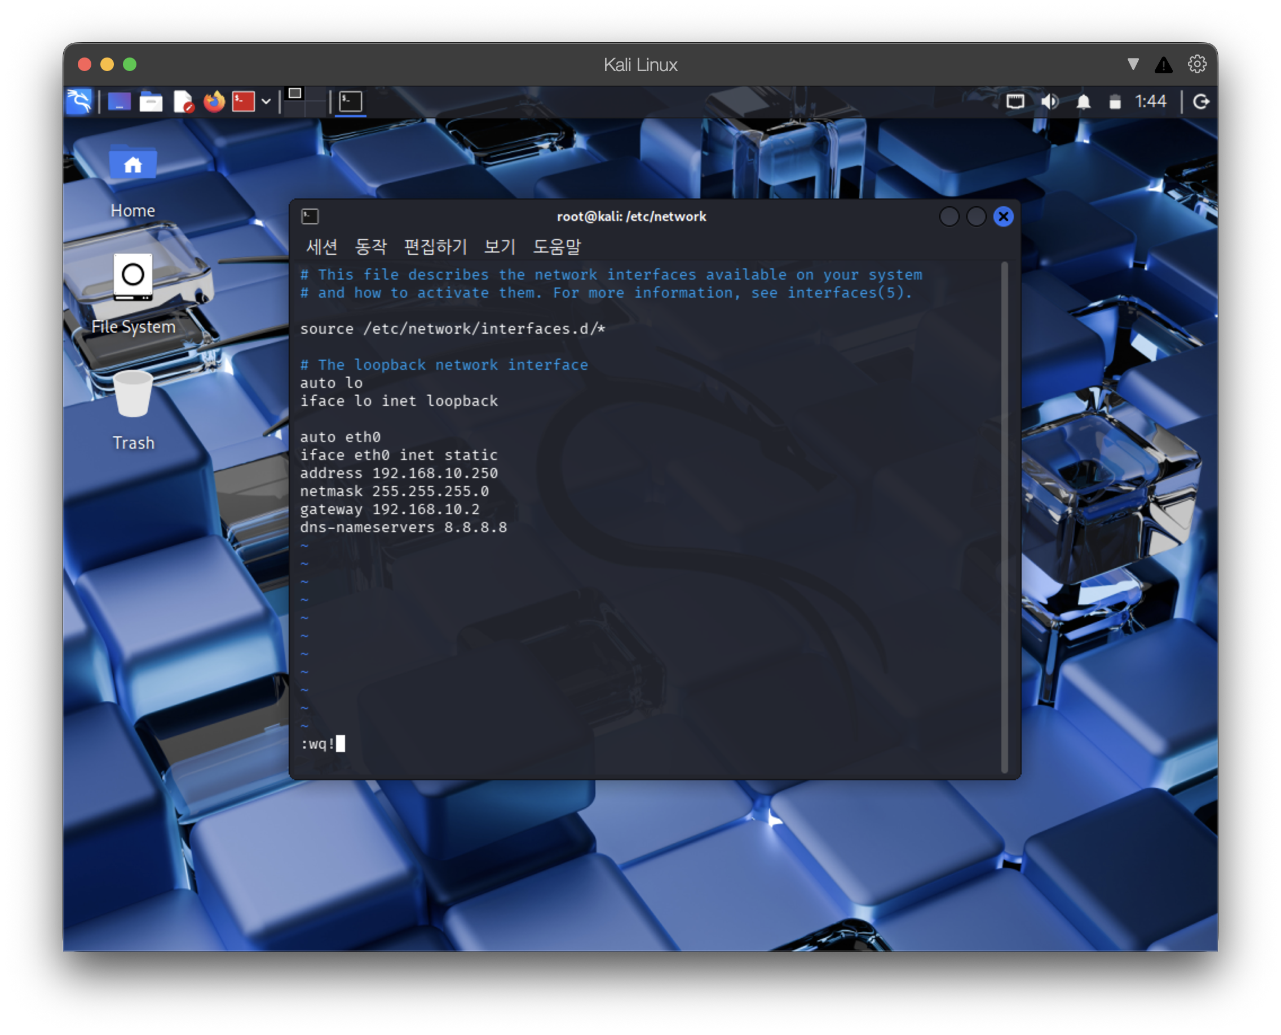Open the network display tray icon

point(1015,101)
